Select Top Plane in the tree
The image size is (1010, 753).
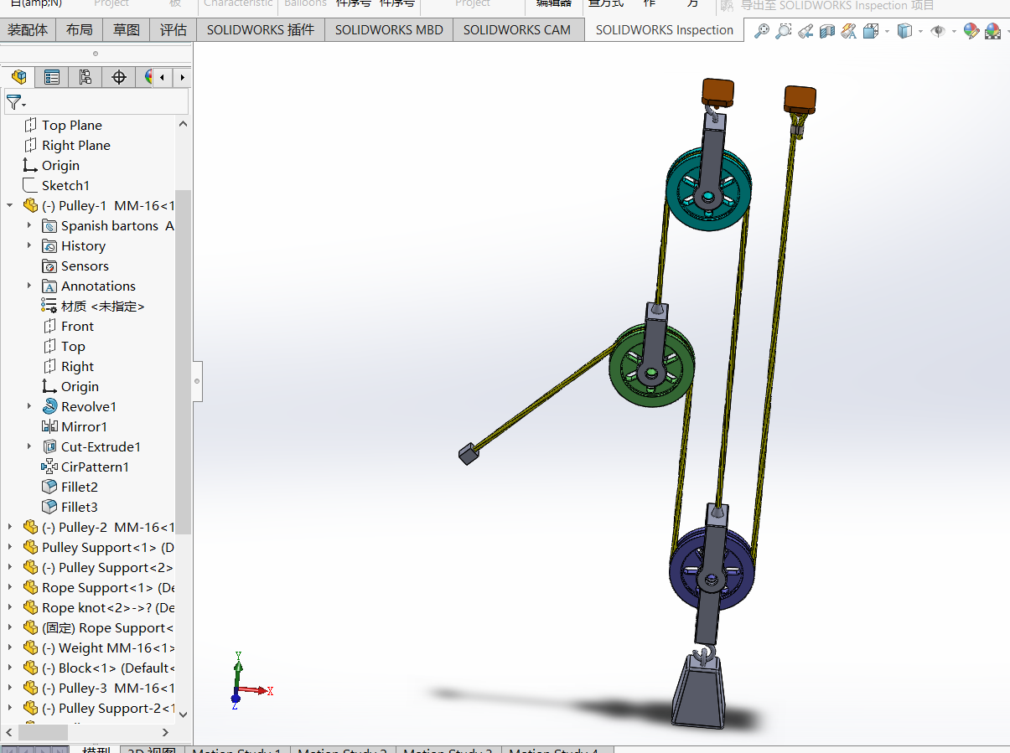72,125
